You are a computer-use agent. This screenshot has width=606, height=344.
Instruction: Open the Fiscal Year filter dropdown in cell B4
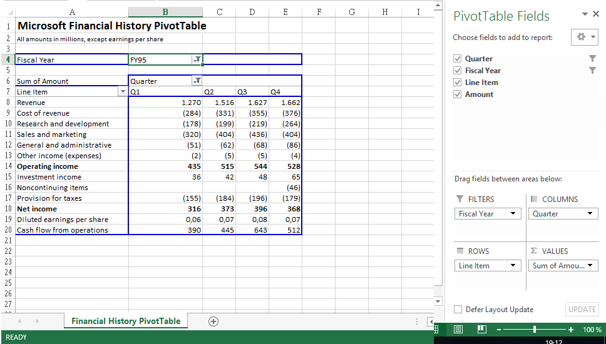197,59
